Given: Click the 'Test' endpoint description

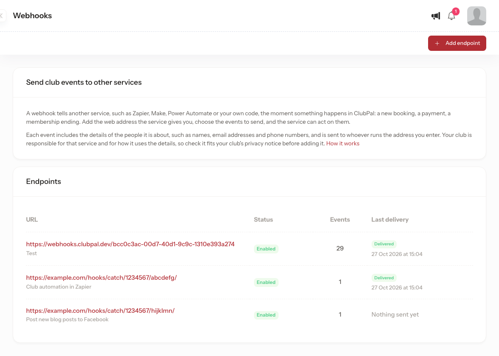Looking at the screenshot, I should pos(31,253).
